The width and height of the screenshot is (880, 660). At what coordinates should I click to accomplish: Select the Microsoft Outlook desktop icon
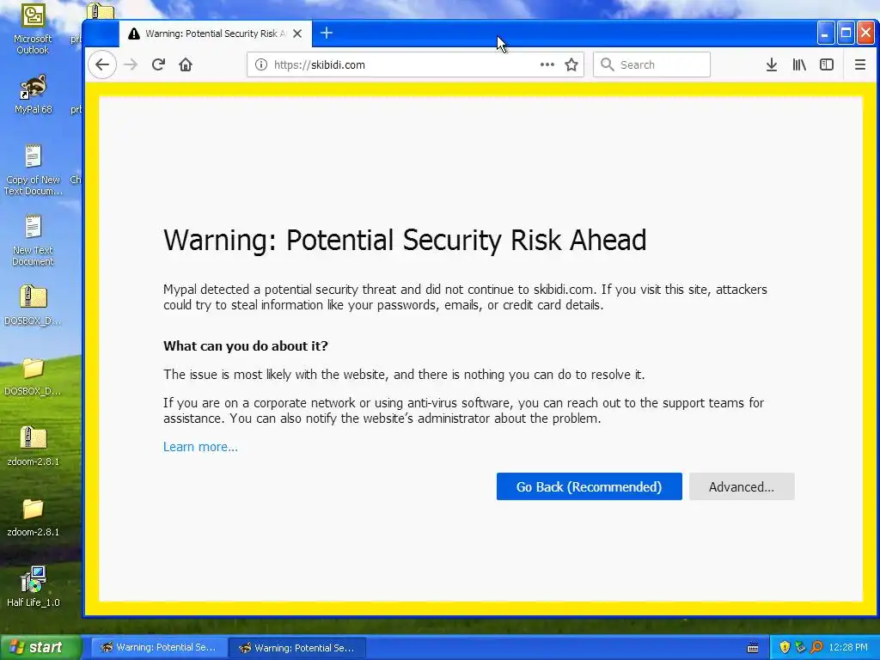33,28
